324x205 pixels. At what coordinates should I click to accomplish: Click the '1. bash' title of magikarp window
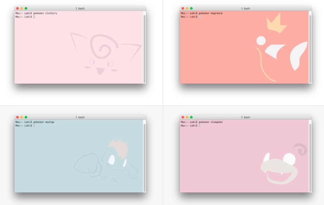click(246, 9)
